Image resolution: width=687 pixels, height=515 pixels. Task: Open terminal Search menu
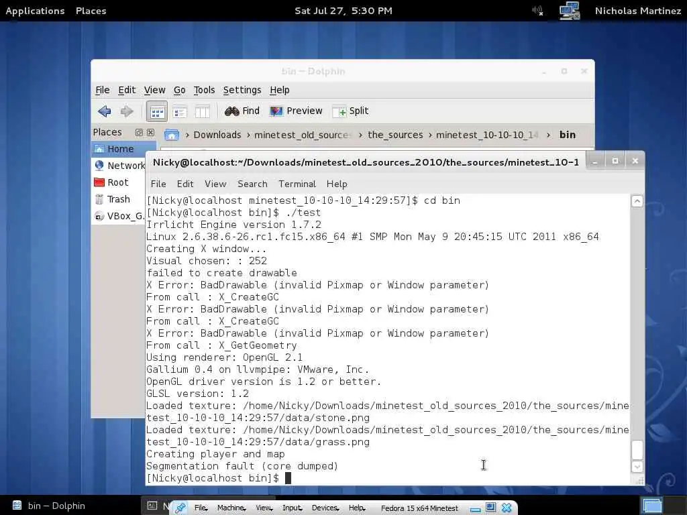pyautogui.click(x=252, y=184)
